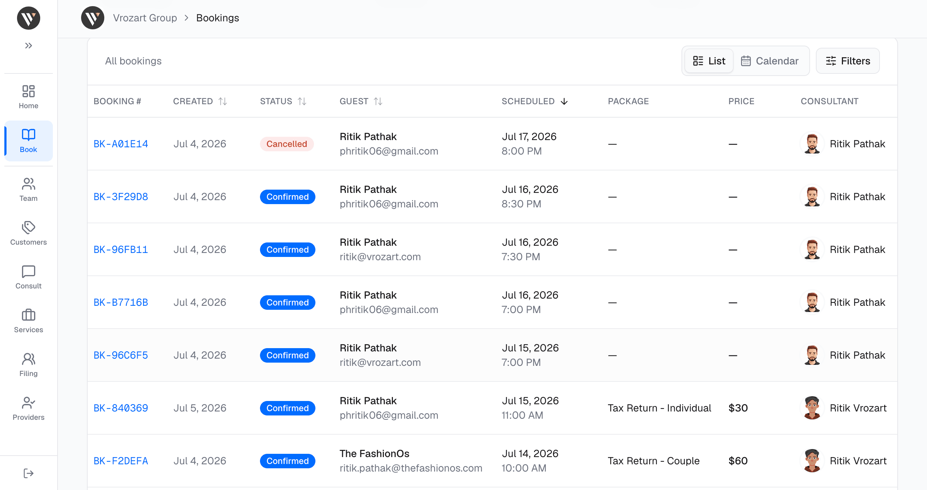Open the Customers sidebar item
The height and width of the screenshot is (490, 927).
[x=29, y=233]
